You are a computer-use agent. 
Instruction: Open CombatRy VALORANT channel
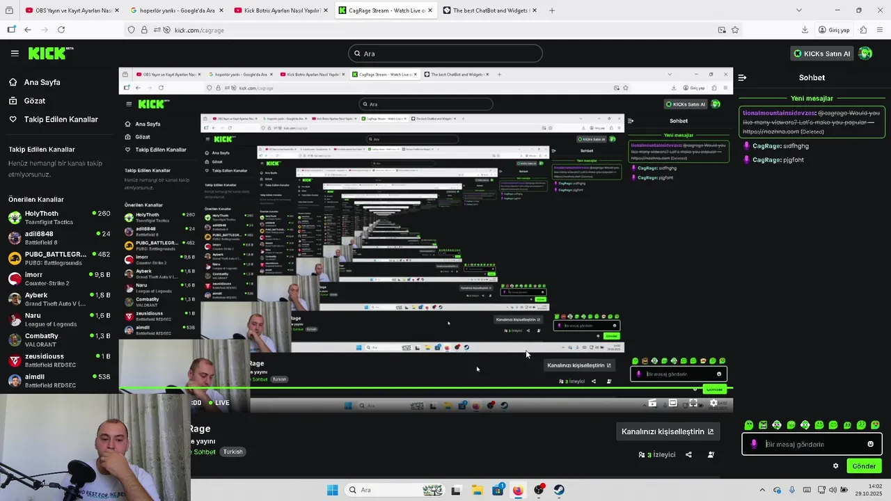pos(59,340)
